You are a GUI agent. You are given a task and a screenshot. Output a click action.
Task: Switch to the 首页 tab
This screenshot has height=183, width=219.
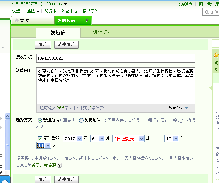coord(33,20)
